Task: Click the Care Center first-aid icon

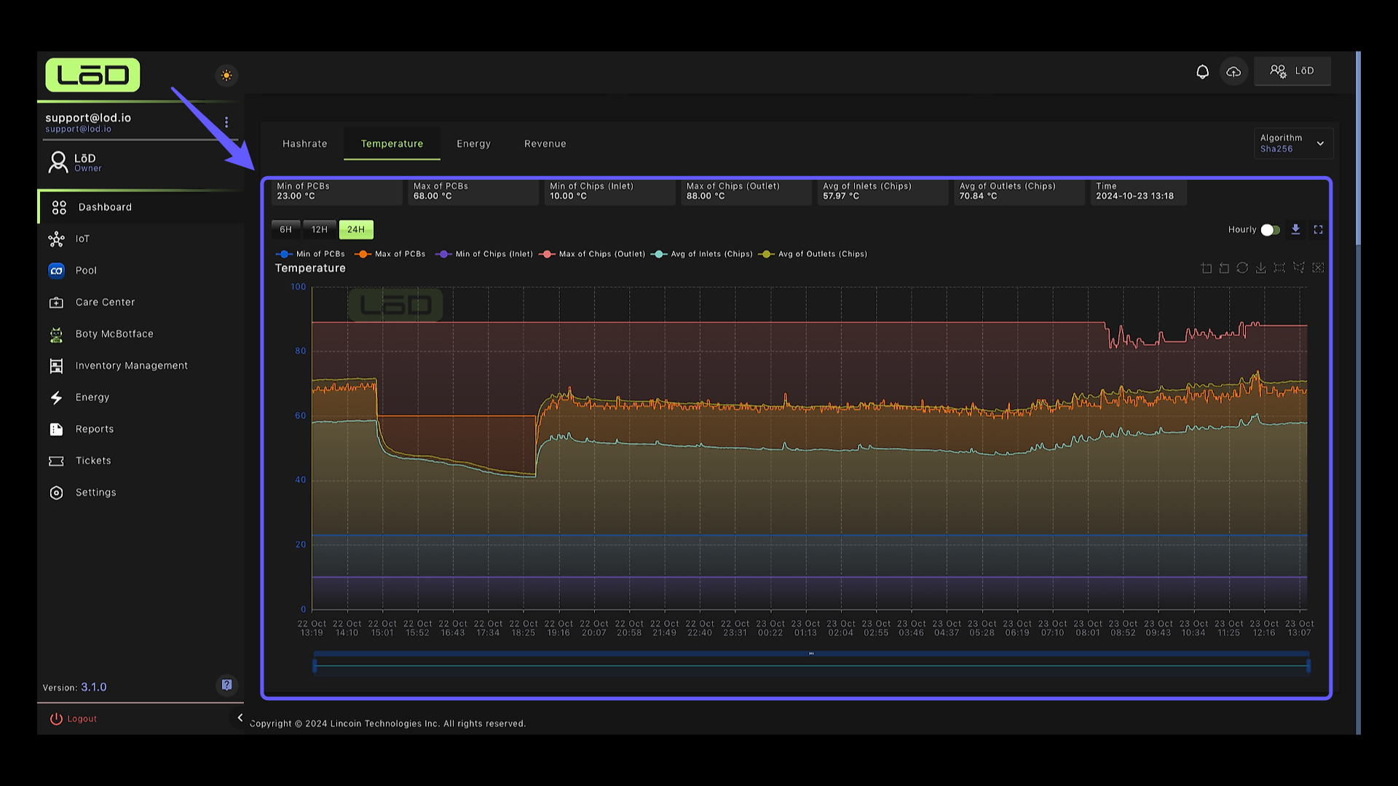Action: coord(56,302)
